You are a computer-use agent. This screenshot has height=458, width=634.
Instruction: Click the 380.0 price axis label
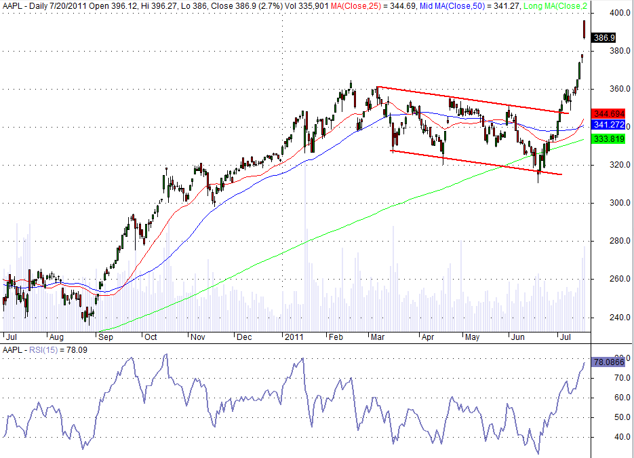pyautogui.click(x=620, y=51)
